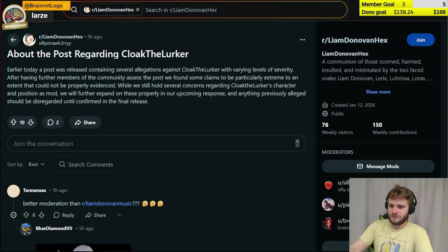
Task: Reply to Tannansas's comment
Action: [x=64, y=215]
